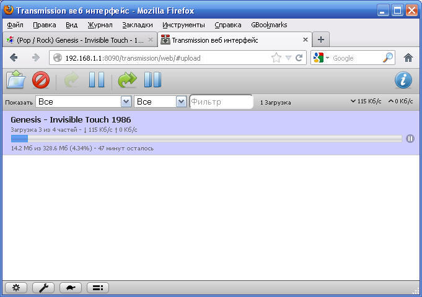This screenshot has width=422, height=297.
Task: Click the magnifier search icon
Action: coord(388,58)
